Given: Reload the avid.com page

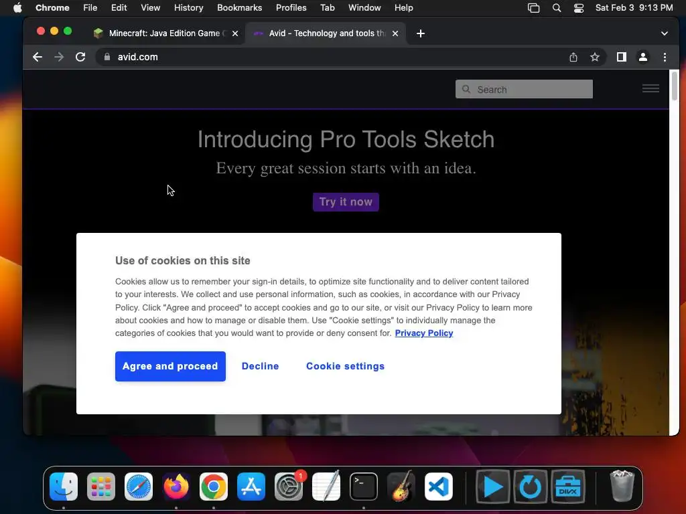Looking at the screenshot, I should pyautogui.click(x=80, y=57).
